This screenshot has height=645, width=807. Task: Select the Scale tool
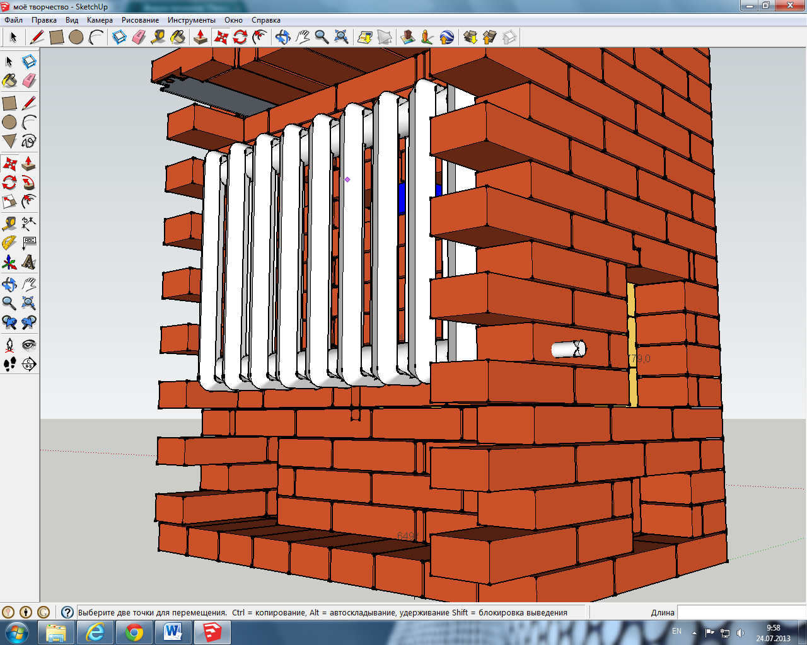coord(9,202)
